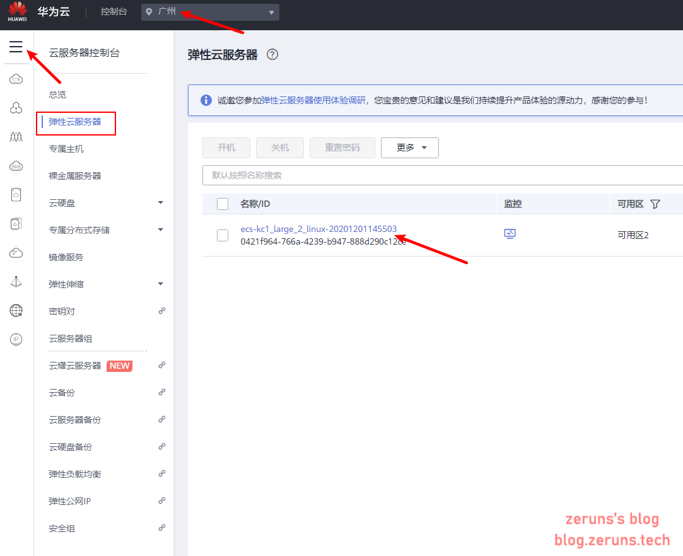This screenshot has width=683, height=556.
Task: Open 云备份 in the sidebar
Action: click(62, 393)
